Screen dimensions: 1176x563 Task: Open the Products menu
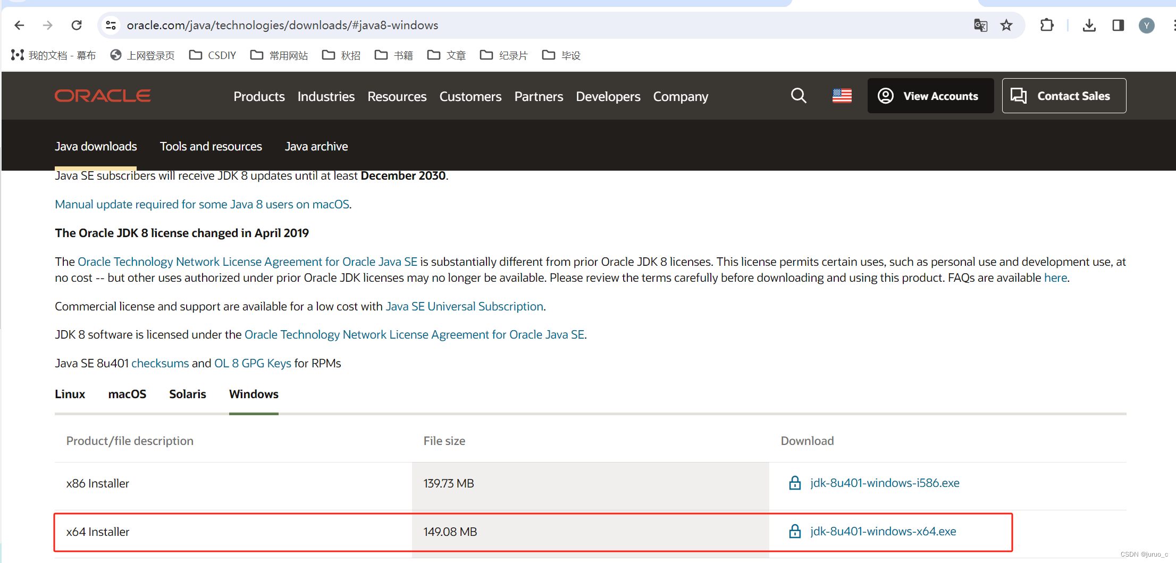(x=259, y=96)
